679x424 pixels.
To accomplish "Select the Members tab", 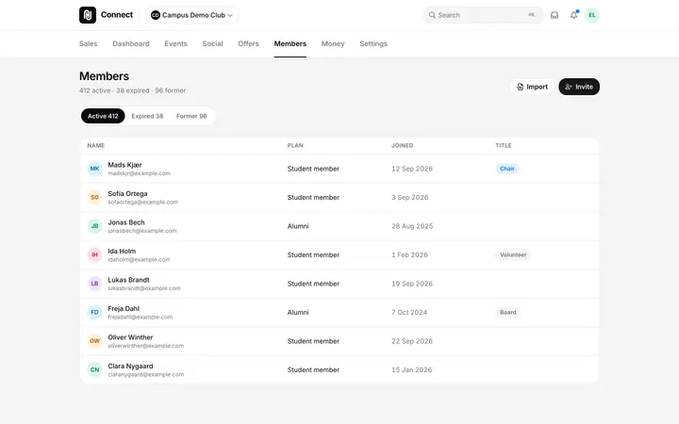I will [290, 43].
